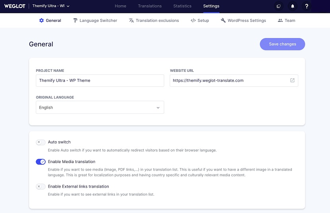This screenshot has width=330, height=213.
Task: Click the chevron in the English dropdown
Action: click(x=158, y=107)
